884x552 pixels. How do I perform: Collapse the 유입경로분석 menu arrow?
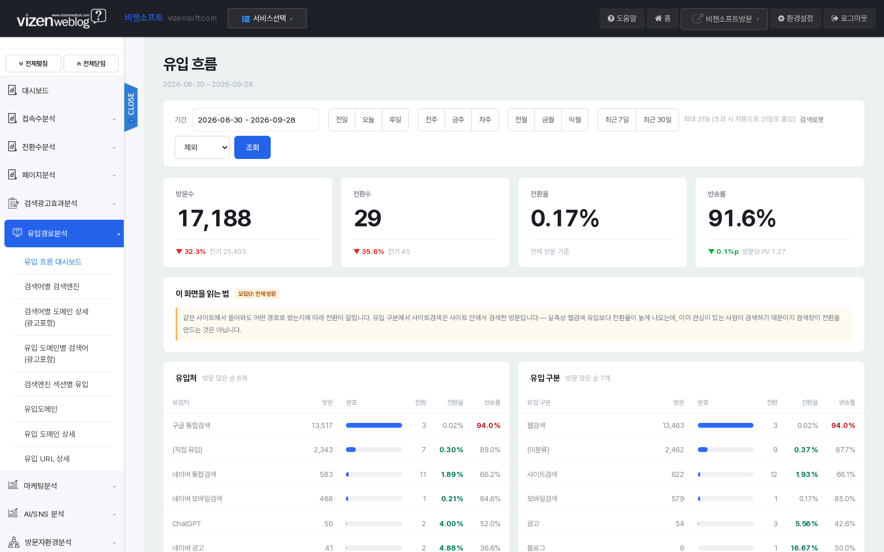pos(119,234)
